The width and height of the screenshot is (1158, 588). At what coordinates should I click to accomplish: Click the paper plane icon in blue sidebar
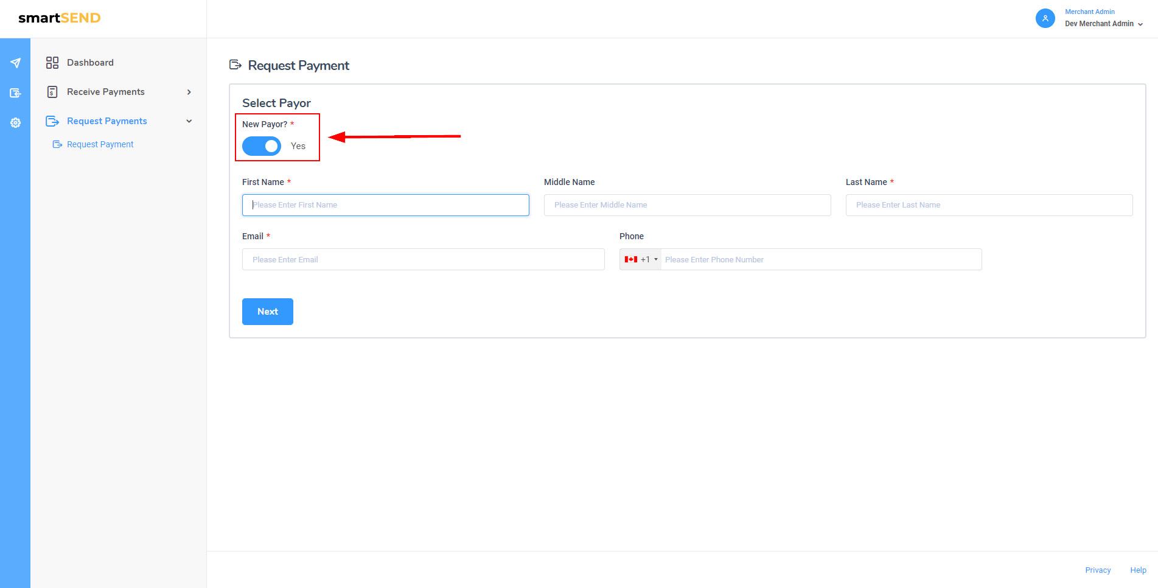tap(15, 63)
